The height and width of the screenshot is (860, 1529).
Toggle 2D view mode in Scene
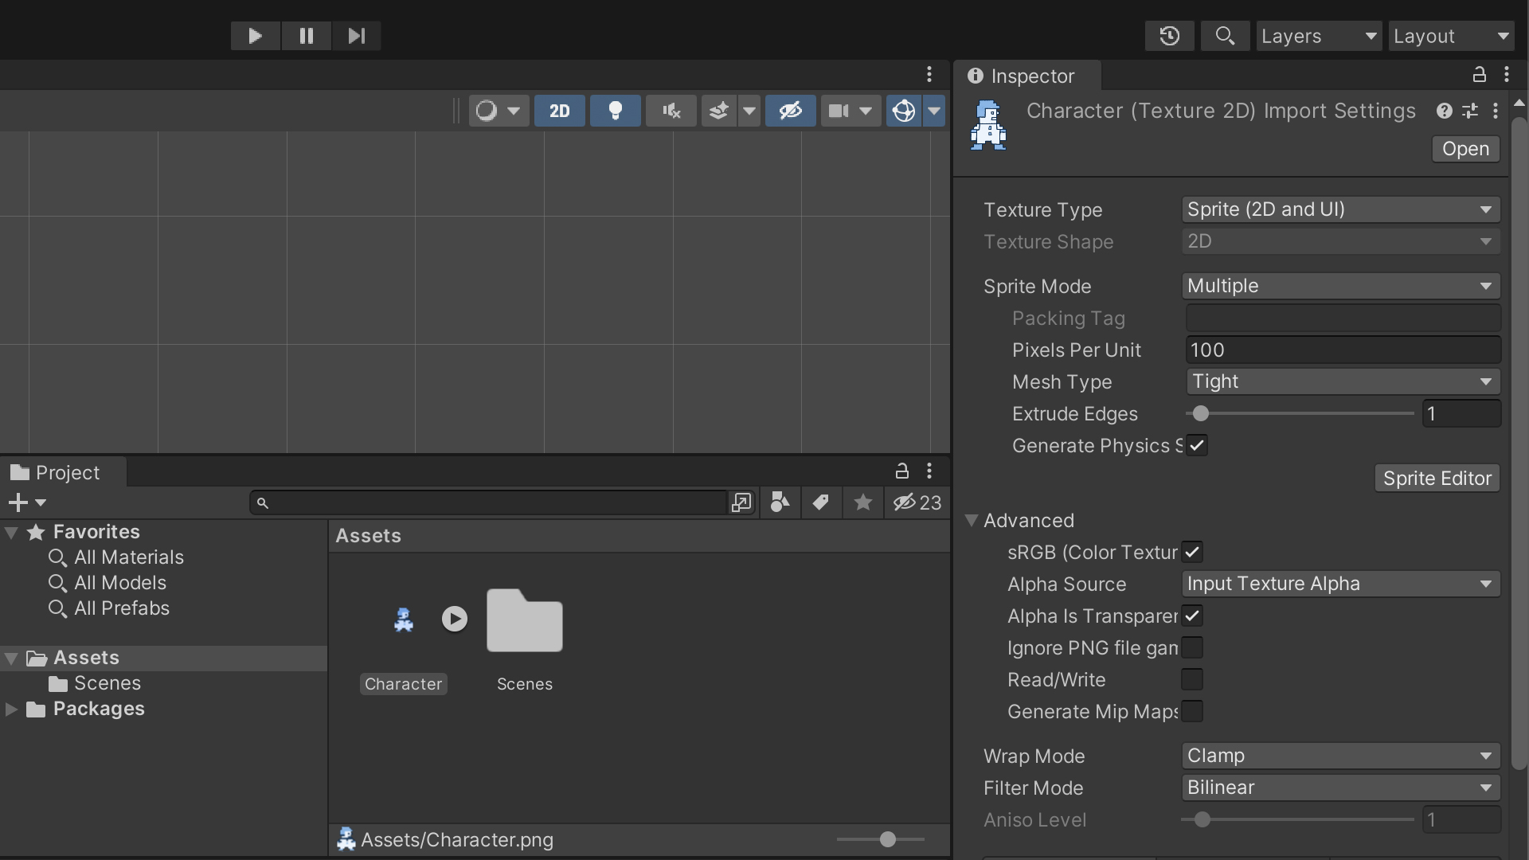coord(560,111)
